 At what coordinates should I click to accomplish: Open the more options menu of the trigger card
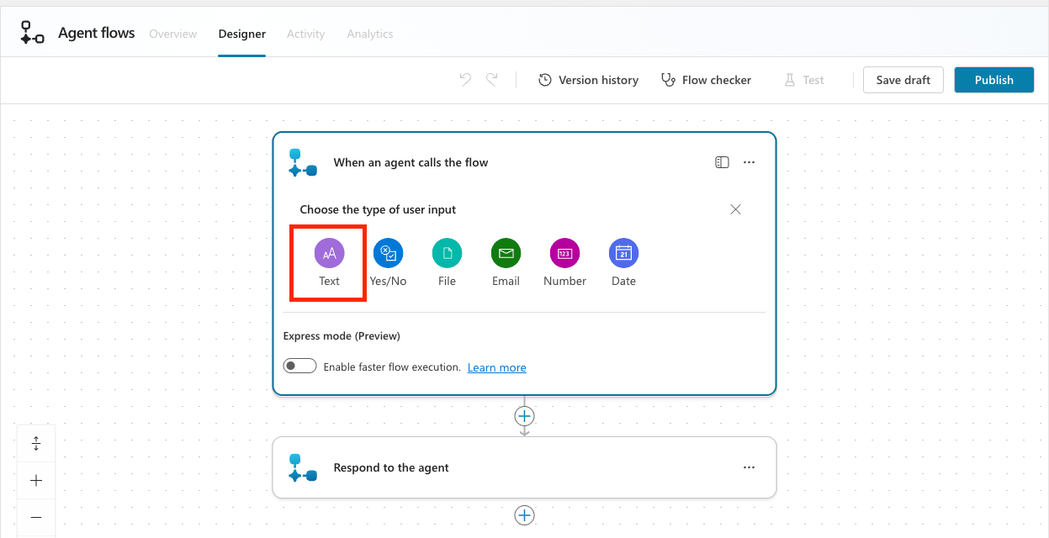point(749,162)
